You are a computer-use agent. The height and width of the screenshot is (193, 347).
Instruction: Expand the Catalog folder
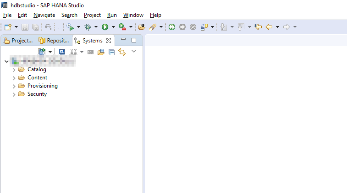coord(14,70)
